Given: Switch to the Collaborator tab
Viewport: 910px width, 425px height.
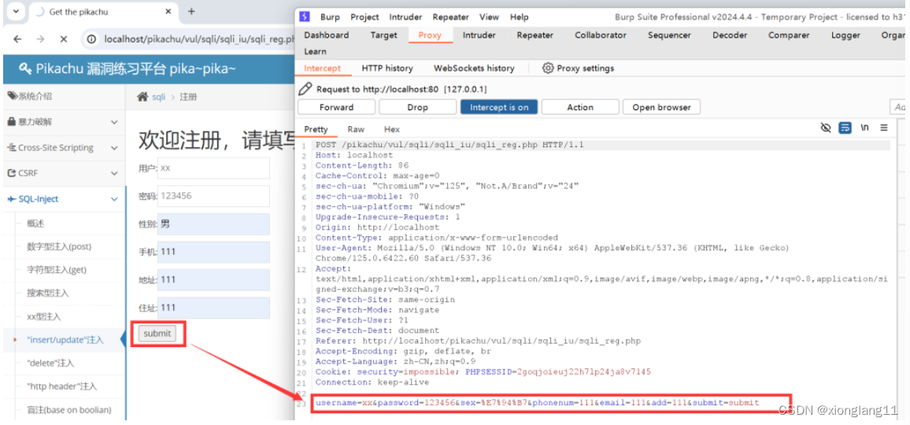Looking at the screenshot, I should tap(601, 35).
